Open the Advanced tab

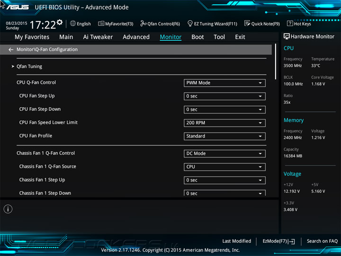136,37
